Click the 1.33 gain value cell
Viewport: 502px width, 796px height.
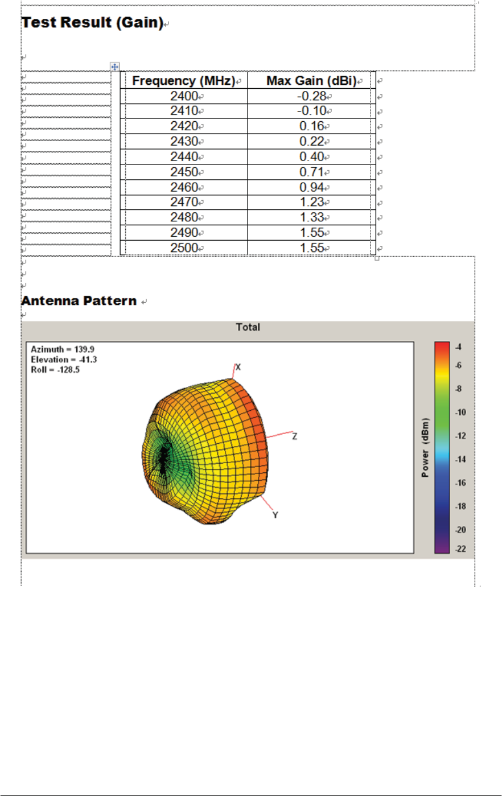coord(311,217)
